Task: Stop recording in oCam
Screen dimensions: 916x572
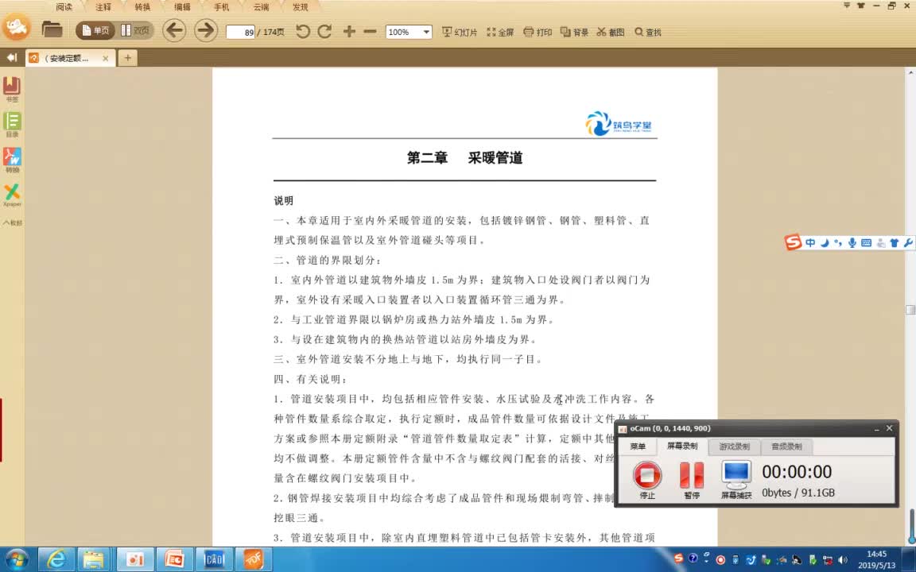Action: (647, 480)
